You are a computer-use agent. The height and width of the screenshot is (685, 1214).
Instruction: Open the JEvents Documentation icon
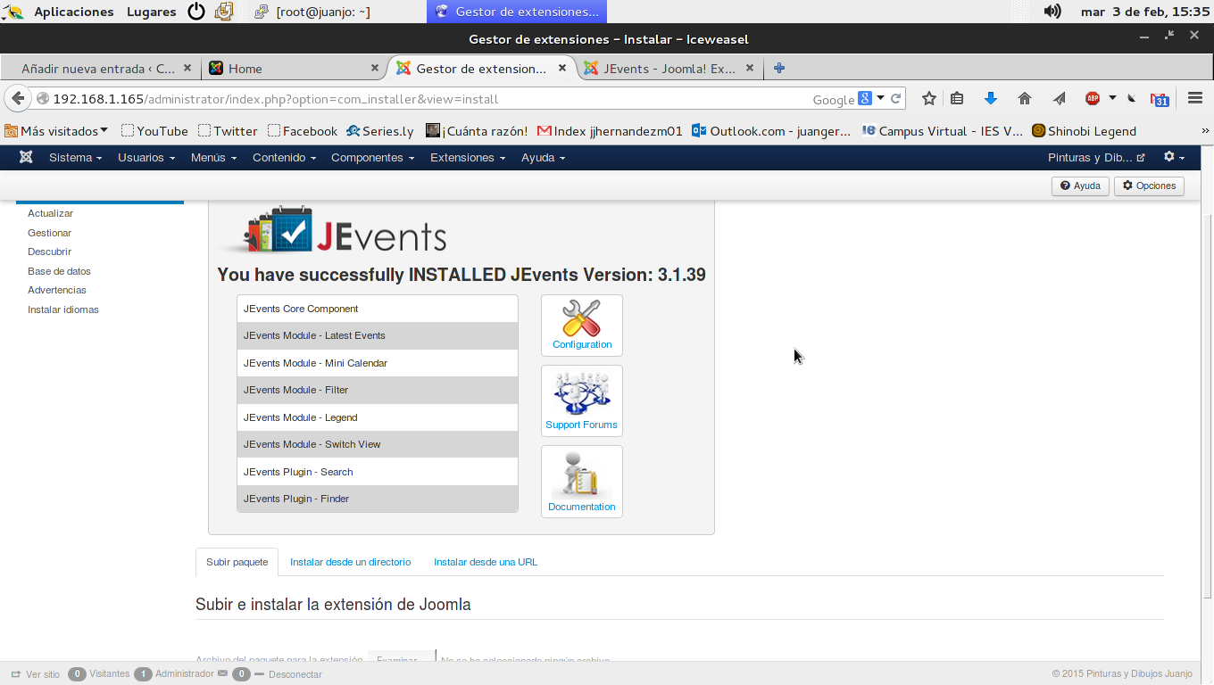581,475
